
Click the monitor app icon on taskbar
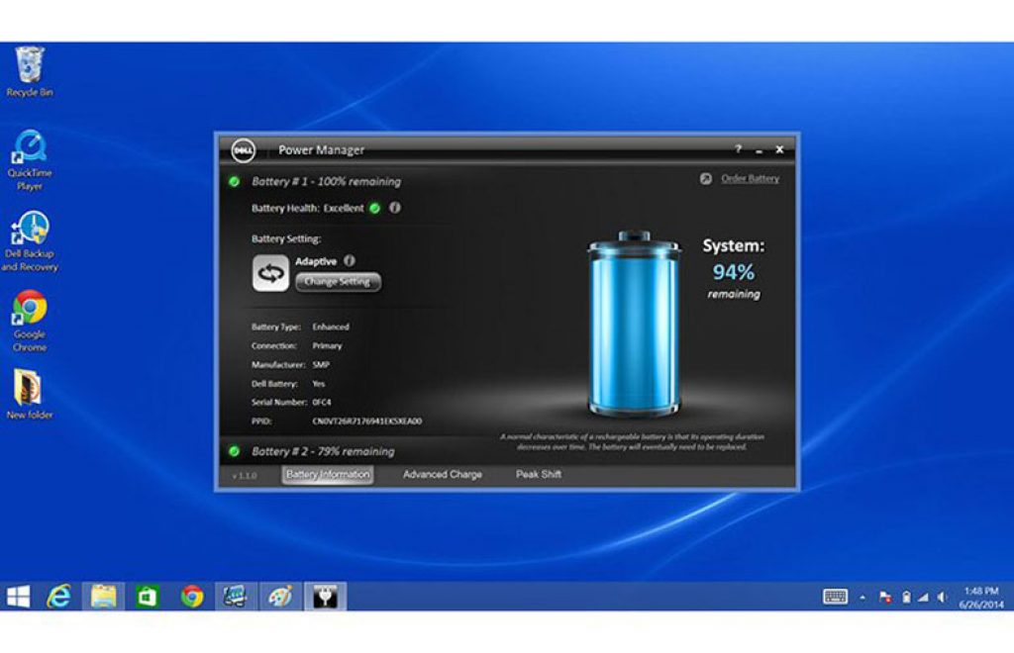pos(236,597)
